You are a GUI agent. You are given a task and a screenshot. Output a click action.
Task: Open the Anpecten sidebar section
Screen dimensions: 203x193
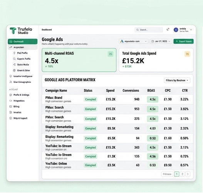click(22, 47)
